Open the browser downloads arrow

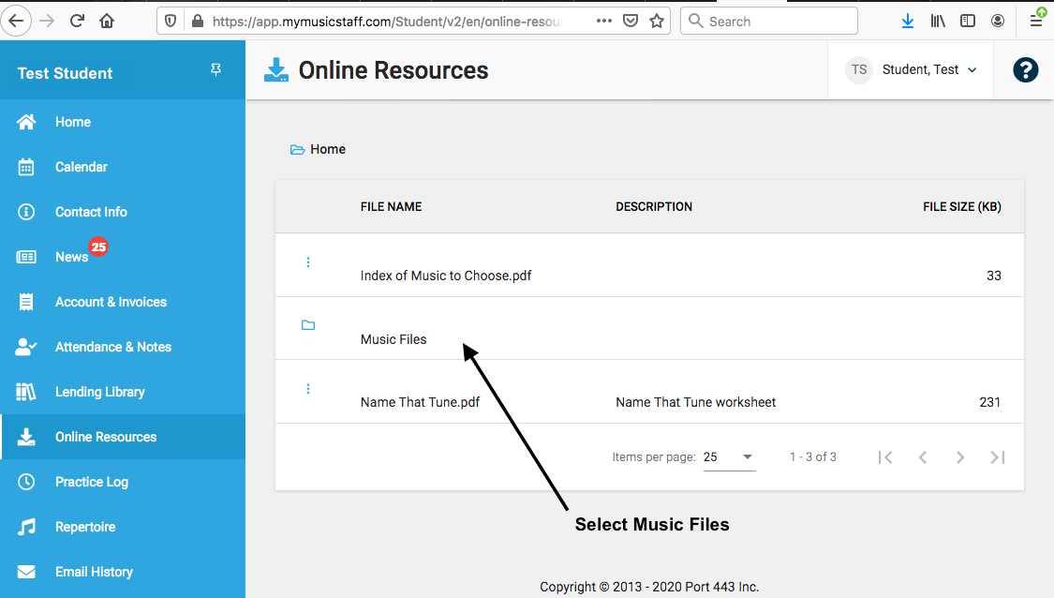(908, 21)
